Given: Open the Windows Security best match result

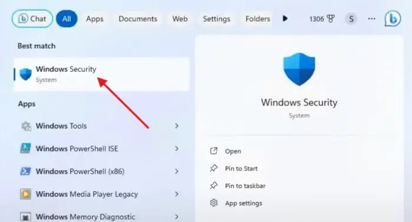Looking at the screenshot, I should pos(102,74).
